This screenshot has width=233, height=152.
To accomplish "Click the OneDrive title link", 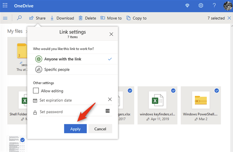I will pos(24,6).
